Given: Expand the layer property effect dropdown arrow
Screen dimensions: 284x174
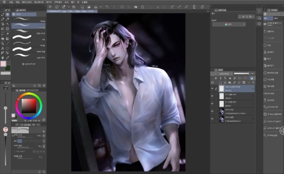Looking at the screenshot, I should (253, 17).
